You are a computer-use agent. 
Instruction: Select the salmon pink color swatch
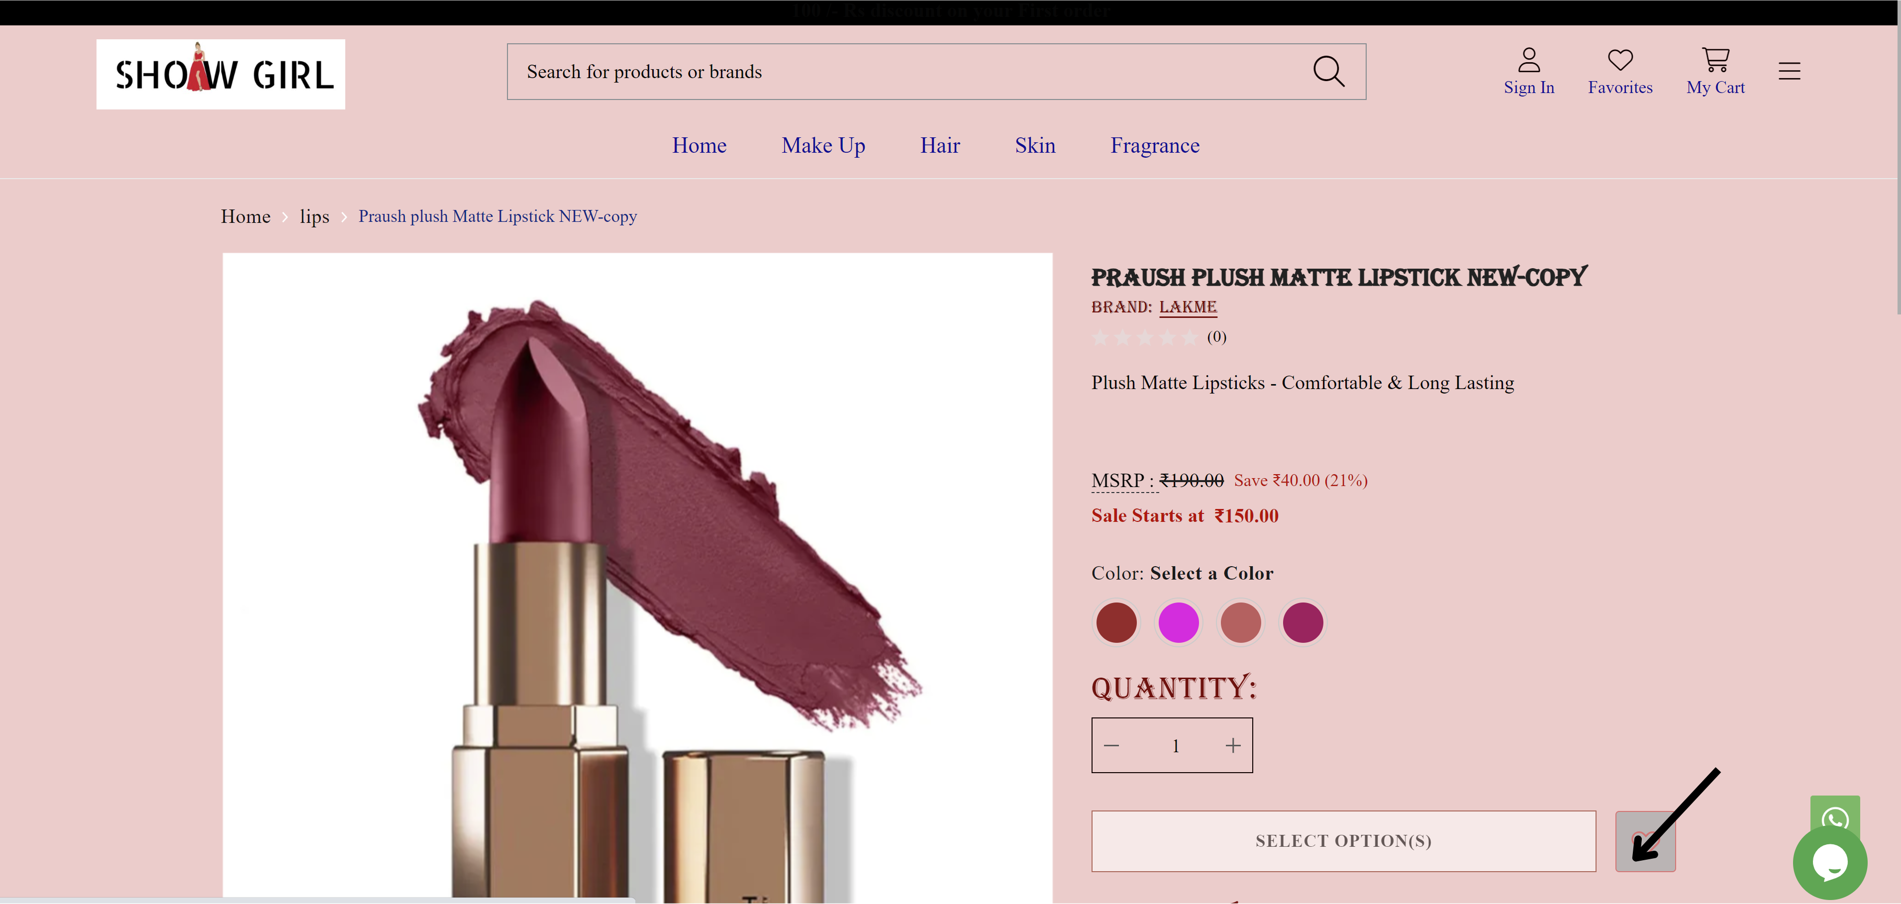point(1240,622)
